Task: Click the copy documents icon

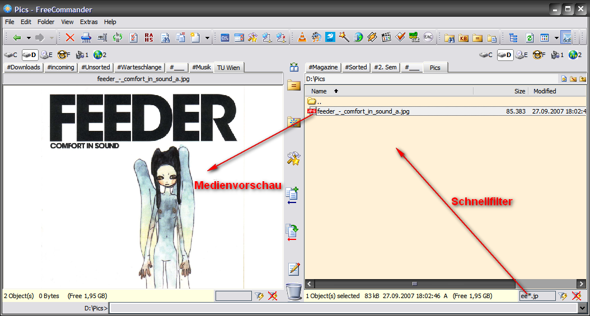Action: pos(181,37)
